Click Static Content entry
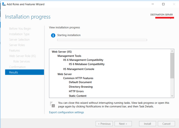179x128 pixels. point(78,96)
